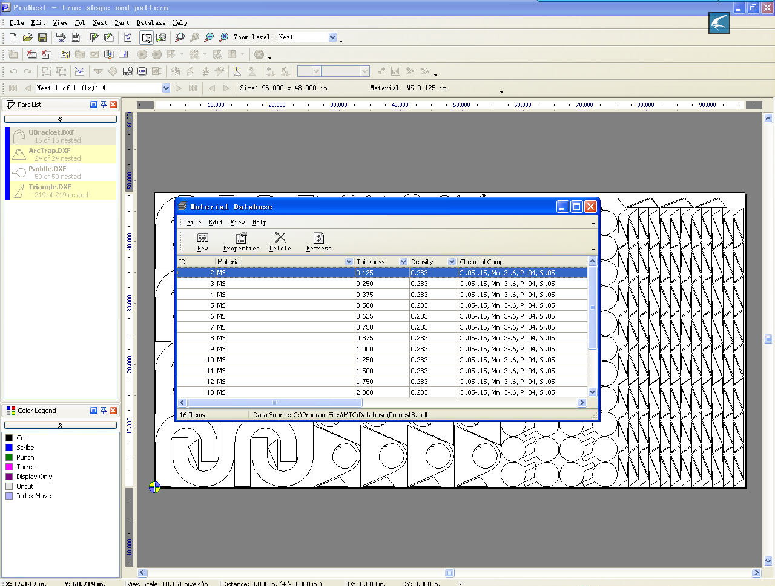Close the Color Legend panel

113,411
